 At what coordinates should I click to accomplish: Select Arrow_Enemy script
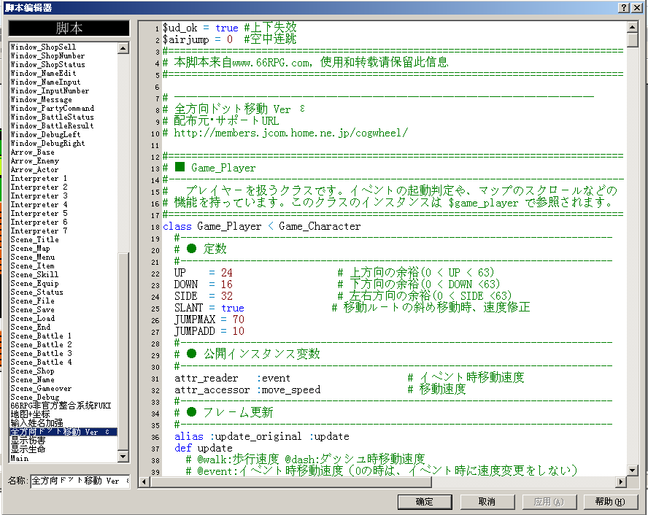(35, 160)
